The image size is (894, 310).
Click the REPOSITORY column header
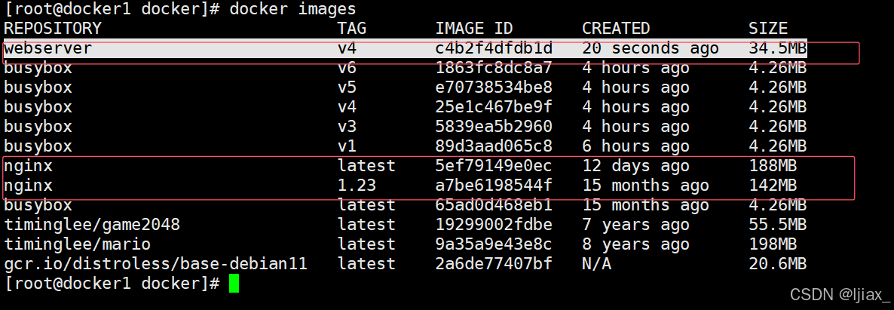[53, 29]
